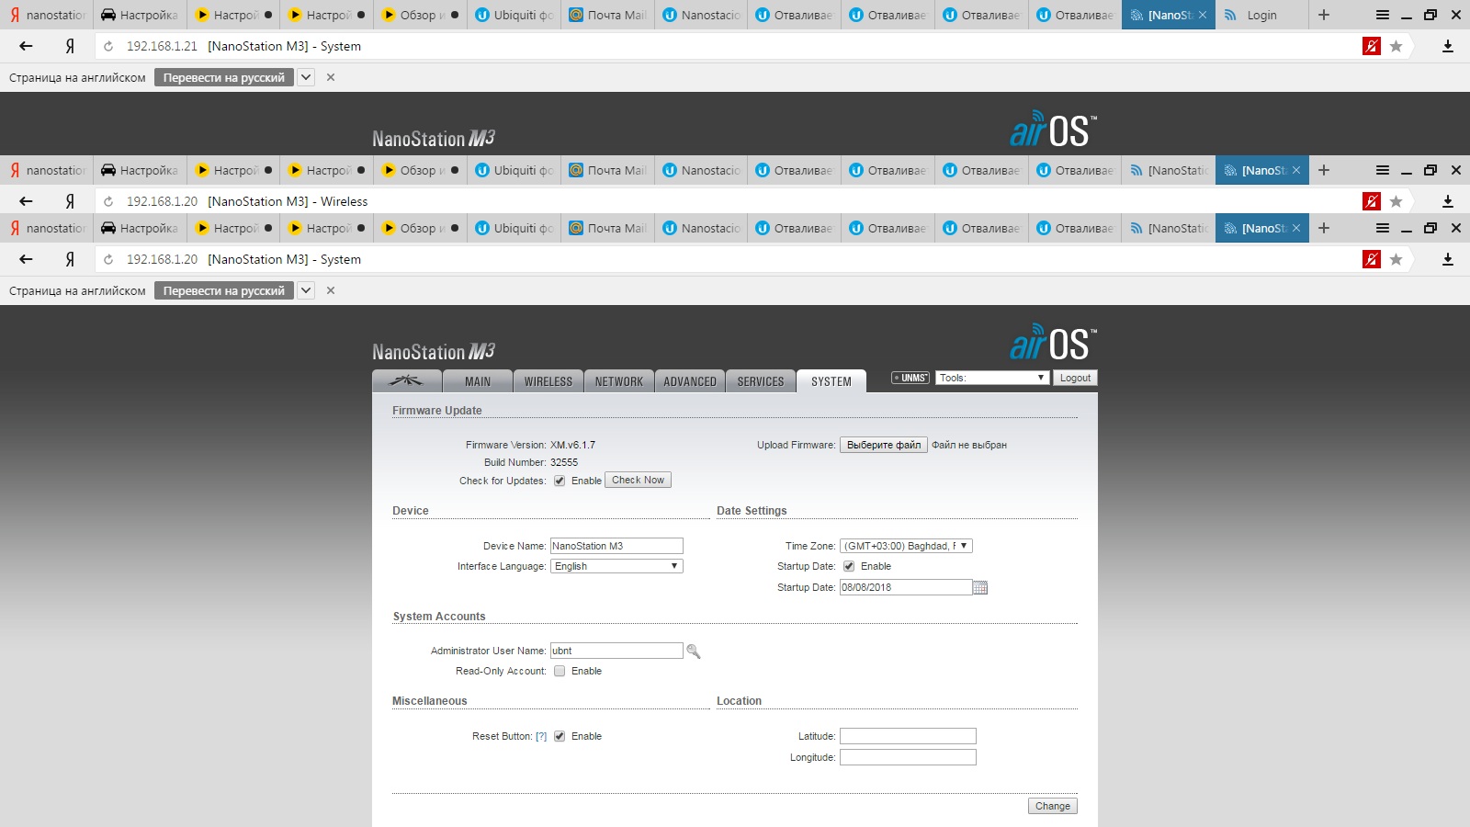
Task: Open Reset Button [?] help link
Action: pyautogui.click(x=541, y=736)
